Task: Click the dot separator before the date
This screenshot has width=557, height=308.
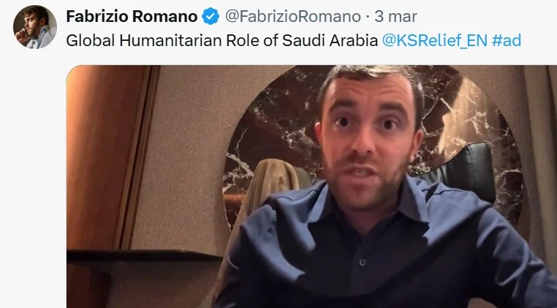Action: (x=367, y=16)
